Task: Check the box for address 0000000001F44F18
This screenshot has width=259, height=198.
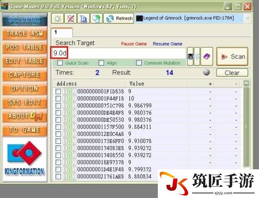Action: click(58, 99)
